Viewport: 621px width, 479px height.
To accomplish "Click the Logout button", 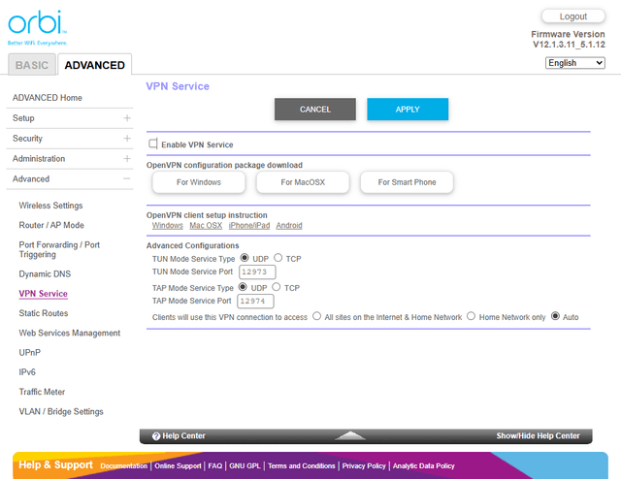I will (x=573, y=16).
